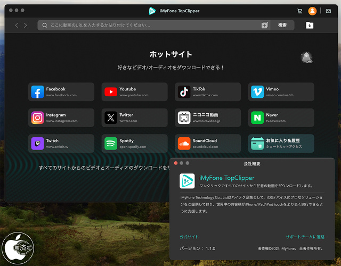This screenshot has width=341, height=266.
Task: Click the add-URL plus icon in search bar
Action: [x=265, y=25]
